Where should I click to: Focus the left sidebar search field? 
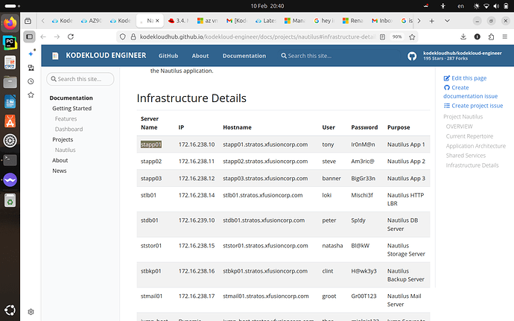(x=80, y=79)
